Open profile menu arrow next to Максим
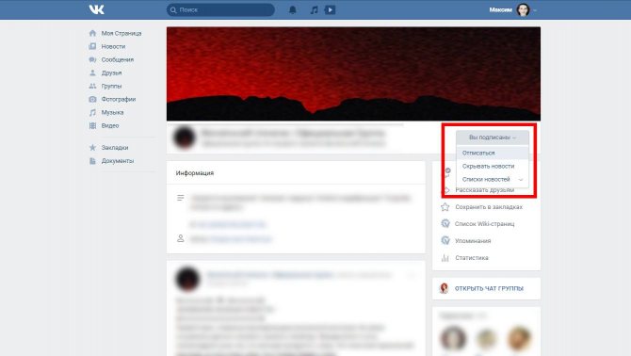Viewport: 631px width, 356px height. [x=535, y=10]
